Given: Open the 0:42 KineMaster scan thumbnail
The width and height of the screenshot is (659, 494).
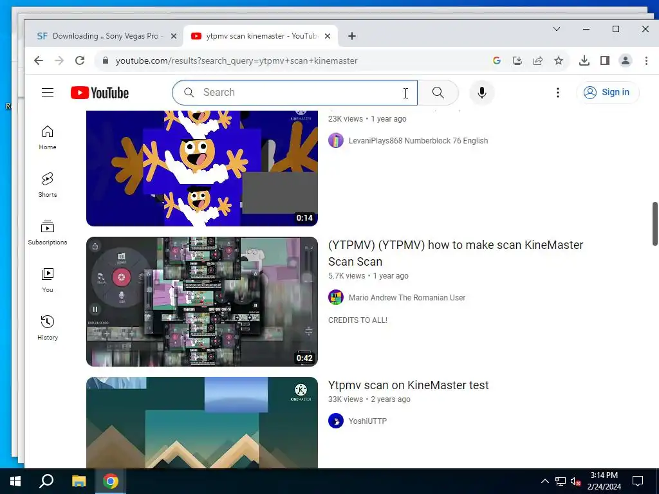Looking at the screenshot, I should click(x=201, y=302).
